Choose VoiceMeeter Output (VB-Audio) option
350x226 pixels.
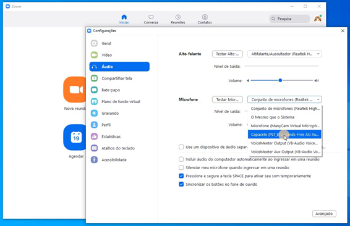coord(284,143)
